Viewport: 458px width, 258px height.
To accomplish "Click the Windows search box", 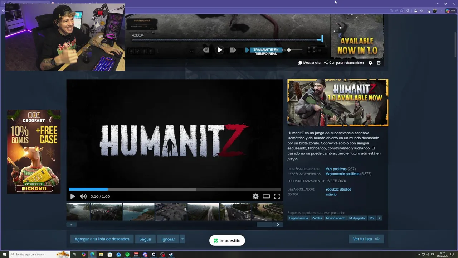I will (x=39, y=254).
